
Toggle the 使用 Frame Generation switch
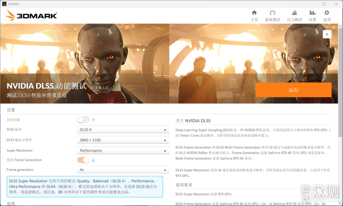83,160
